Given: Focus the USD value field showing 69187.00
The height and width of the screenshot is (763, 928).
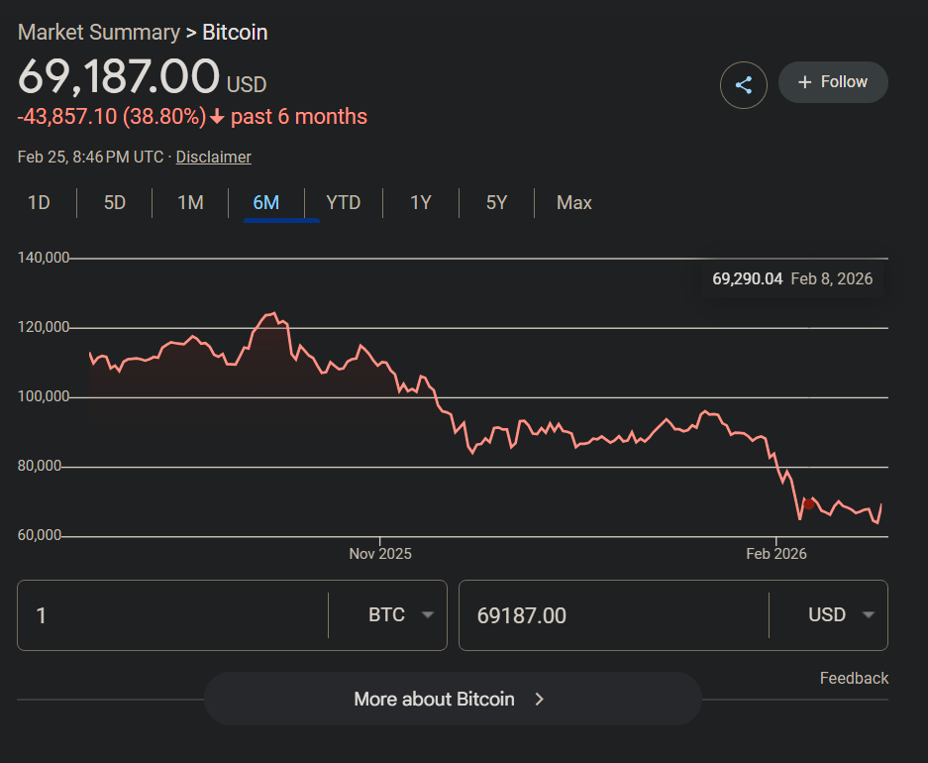Looking at the screenshot, I should point(614,615).
